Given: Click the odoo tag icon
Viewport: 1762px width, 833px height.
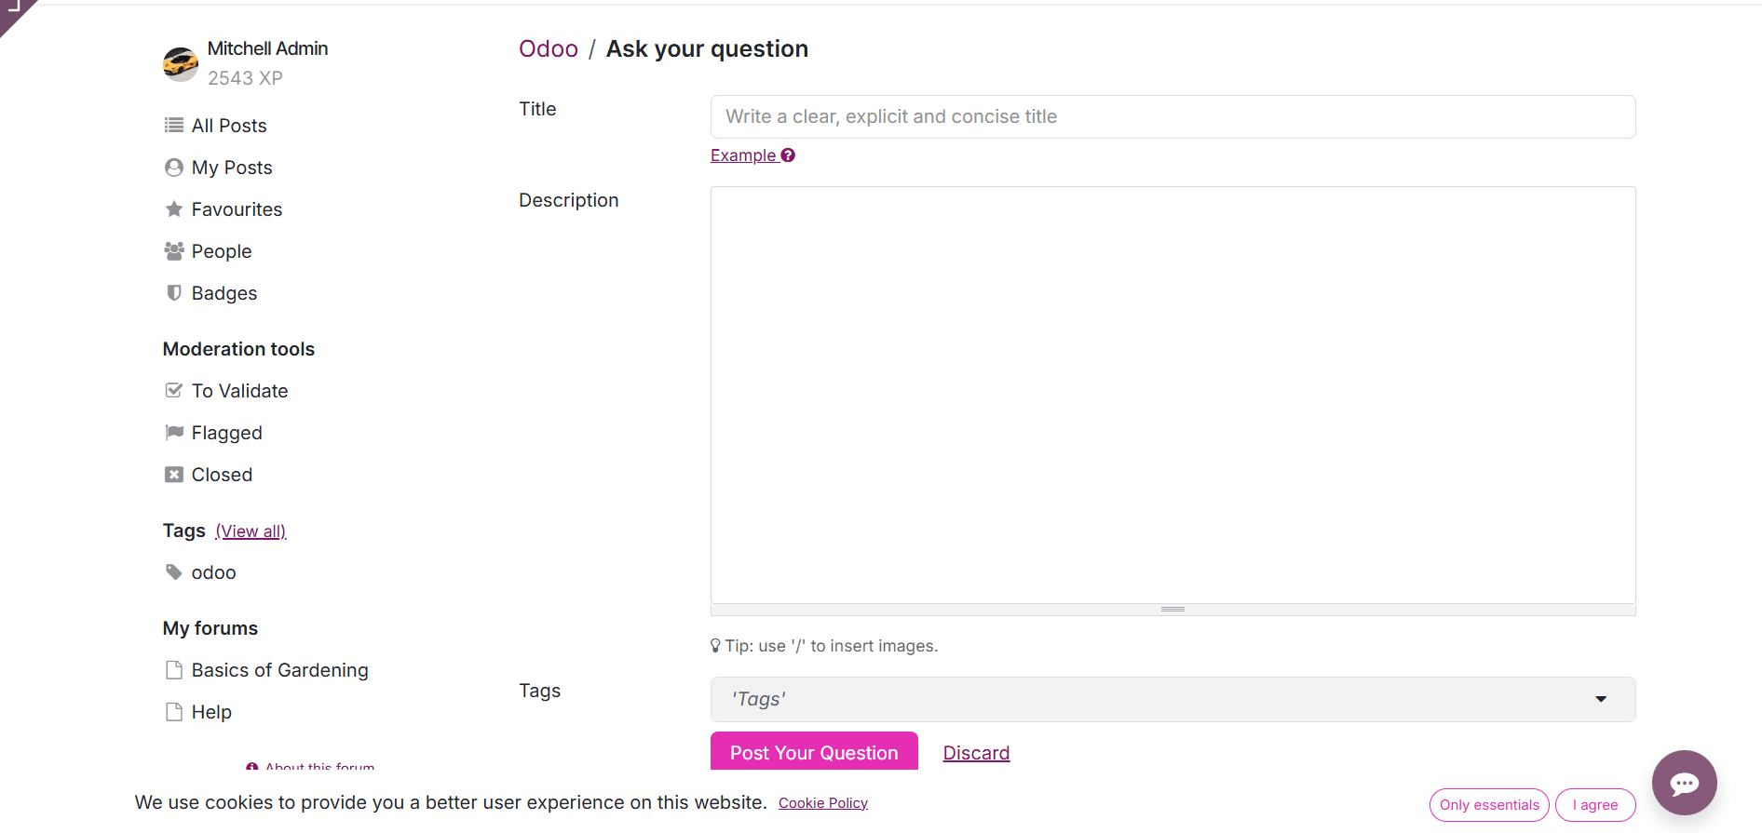Looking at the screenshot, I should 173,572.
